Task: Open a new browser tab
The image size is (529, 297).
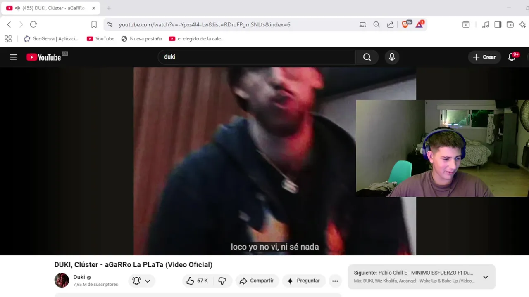Action: (109, 8)
